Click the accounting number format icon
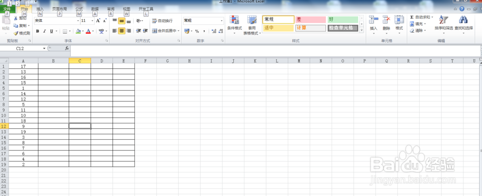 [187, 31]
